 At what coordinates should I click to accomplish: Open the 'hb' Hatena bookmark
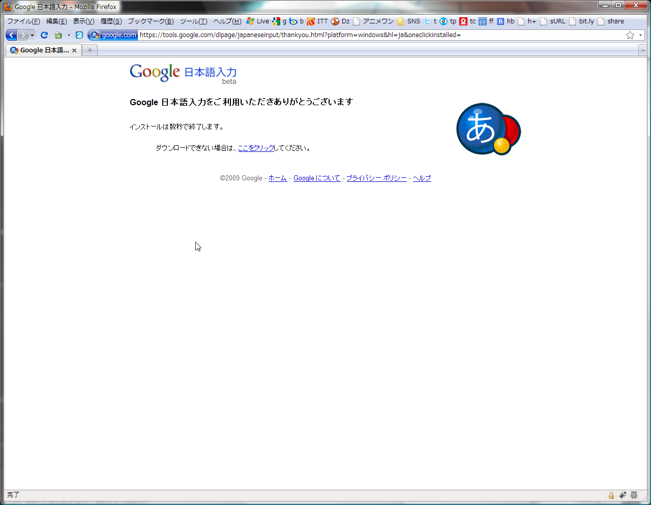pos(506,21)
